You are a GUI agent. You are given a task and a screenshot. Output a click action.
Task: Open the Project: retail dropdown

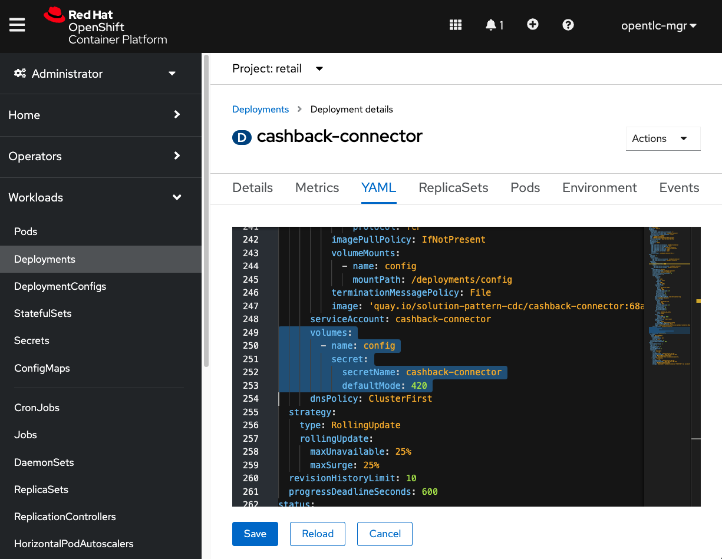tap(278, 68)
